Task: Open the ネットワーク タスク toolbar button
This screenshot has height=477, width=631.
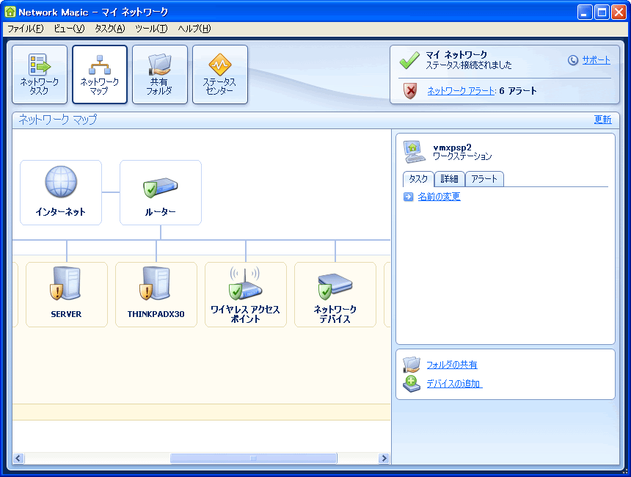Action: [x=40, y=74]
